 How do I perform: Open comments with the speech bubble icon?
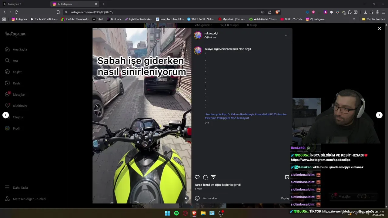pyautogui.click(x=205, y=177)
